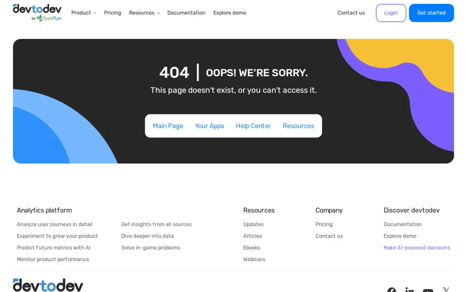Screen dimensions: 467x292
Task: Open the Updates footer link
Action: click(253, 224)
